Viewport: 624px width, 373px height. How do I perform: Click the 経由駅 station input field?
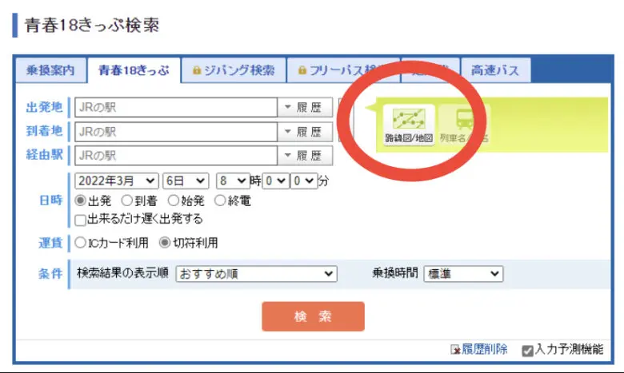pyautogui.click(x=176, y=155)
